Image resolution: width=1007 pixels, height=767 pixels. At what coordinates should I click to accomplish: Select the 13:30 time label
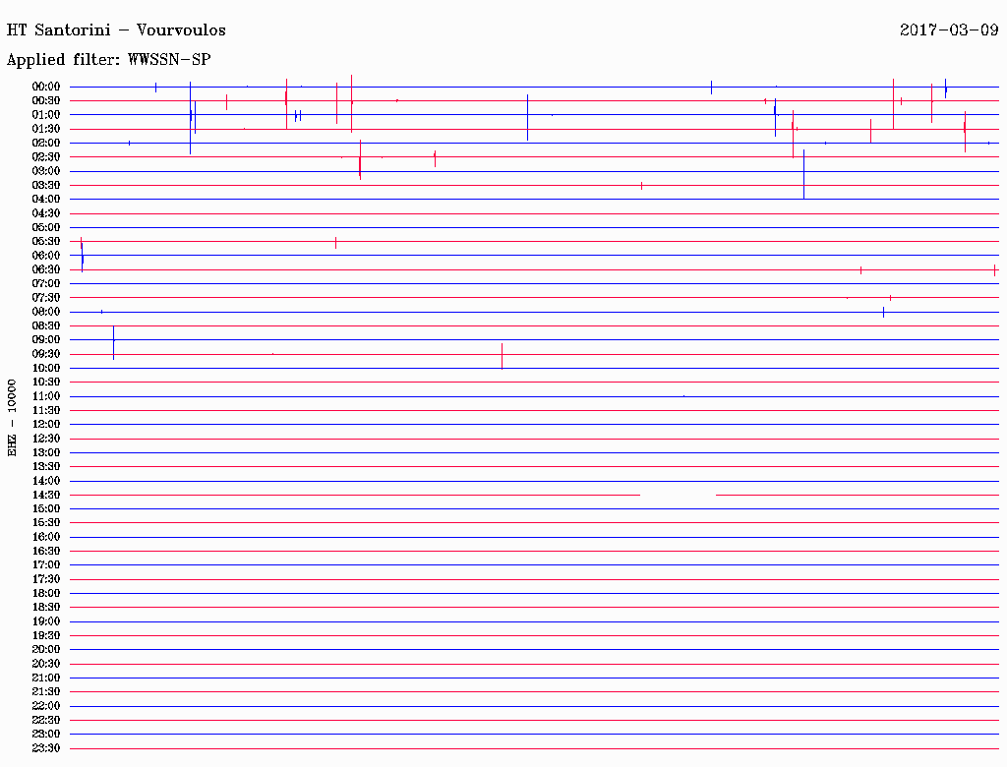coord(46,467)
